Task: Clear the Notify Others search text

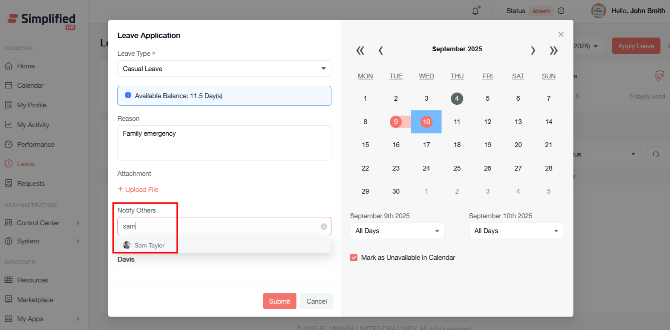Action: [x=323, y=226]
